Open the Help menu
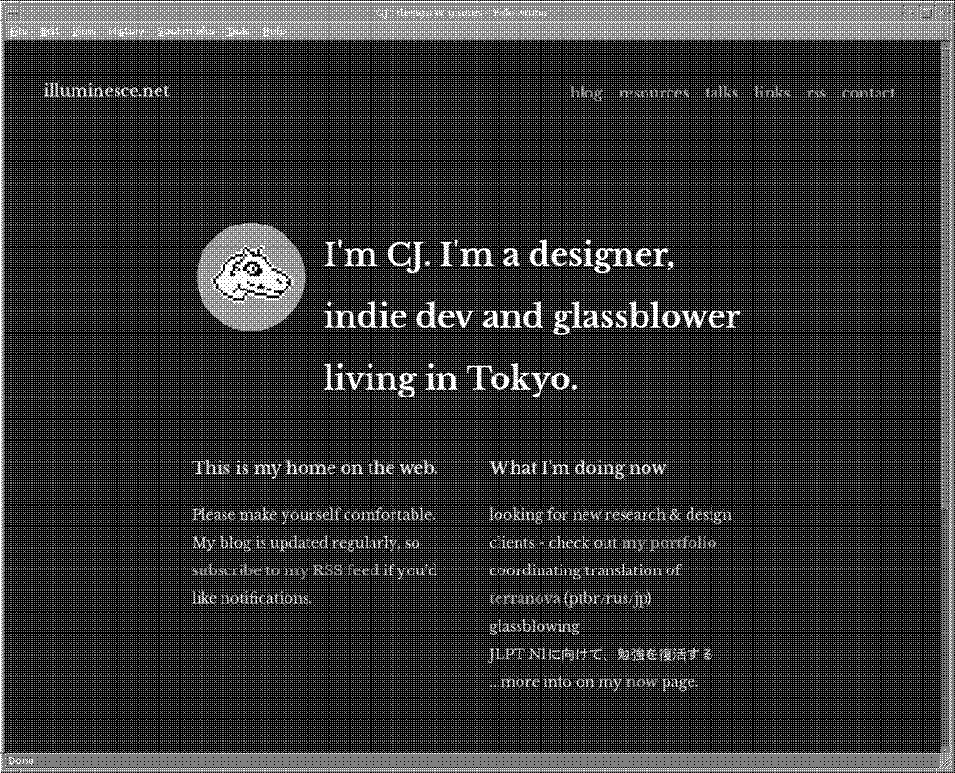955x773 pixels. coord(274,32)
